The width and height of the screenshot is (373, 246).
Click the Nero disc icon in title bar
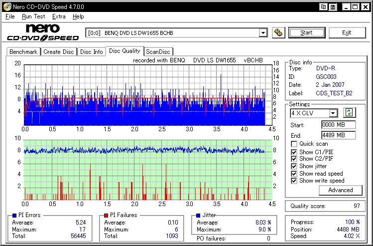(x=6, y=7)
